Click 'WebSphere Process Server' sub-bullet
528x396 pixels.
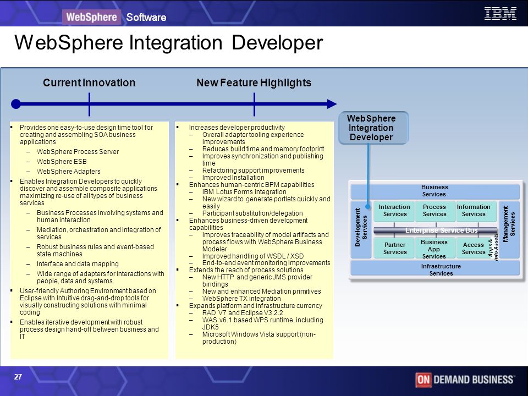tap(78, 152)
